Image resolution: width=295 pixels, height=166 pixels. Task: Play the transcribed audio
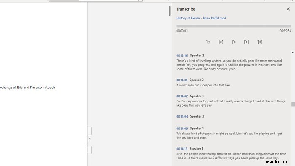pos(233,42)
